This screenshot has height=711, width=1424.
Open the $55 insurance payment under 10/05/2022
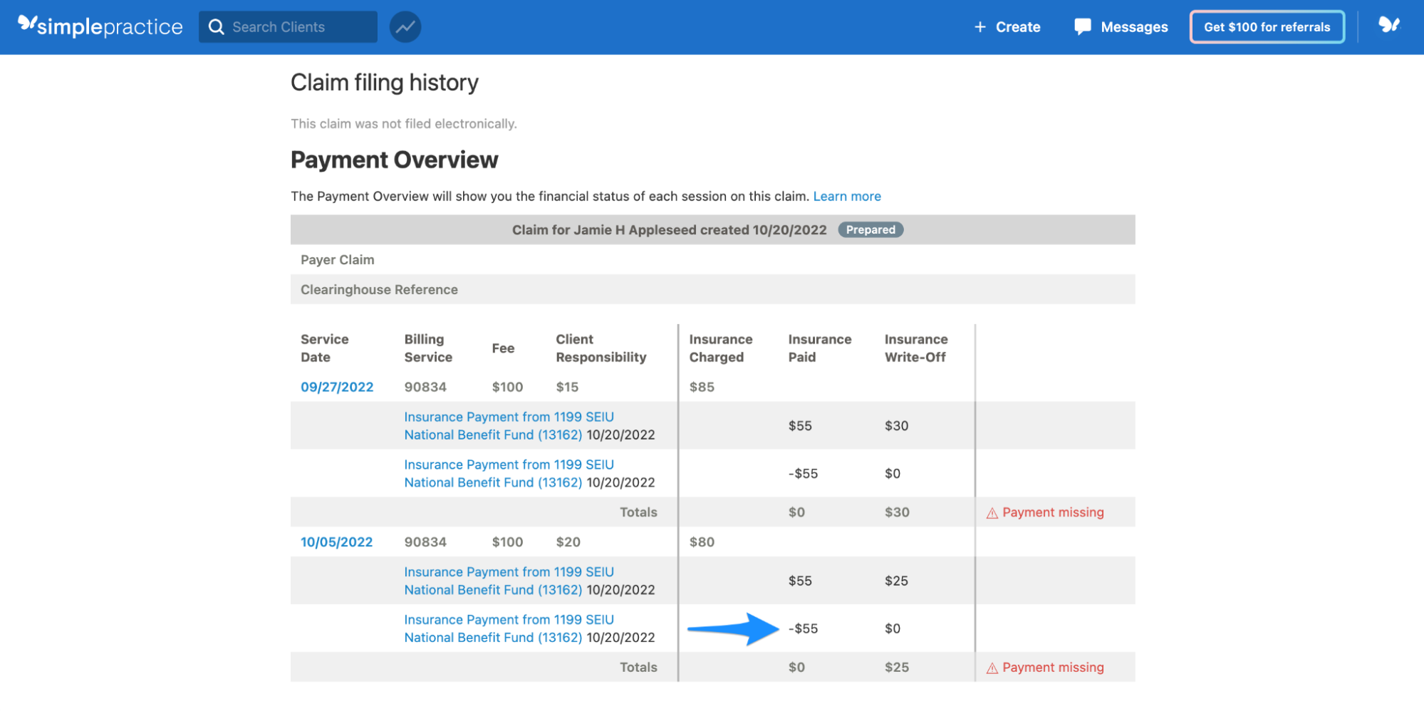tap(509, 581)
